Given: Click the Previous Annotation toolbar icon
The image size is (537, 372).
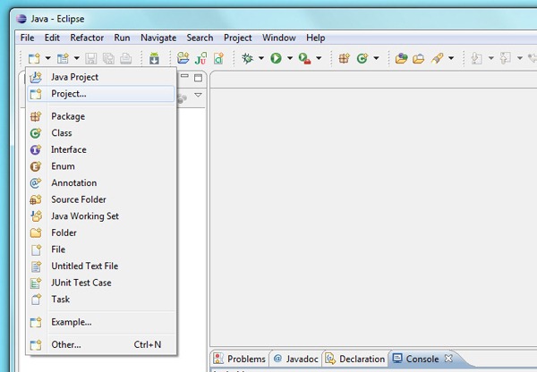Looking at the screenshot, I should [505, 58].
